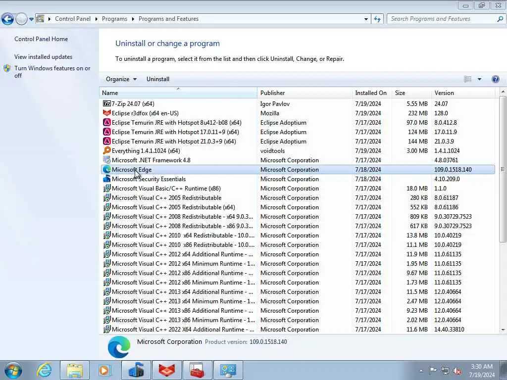Click the 7-Zip program icon
507x380 pixels.
pos(107,104)
